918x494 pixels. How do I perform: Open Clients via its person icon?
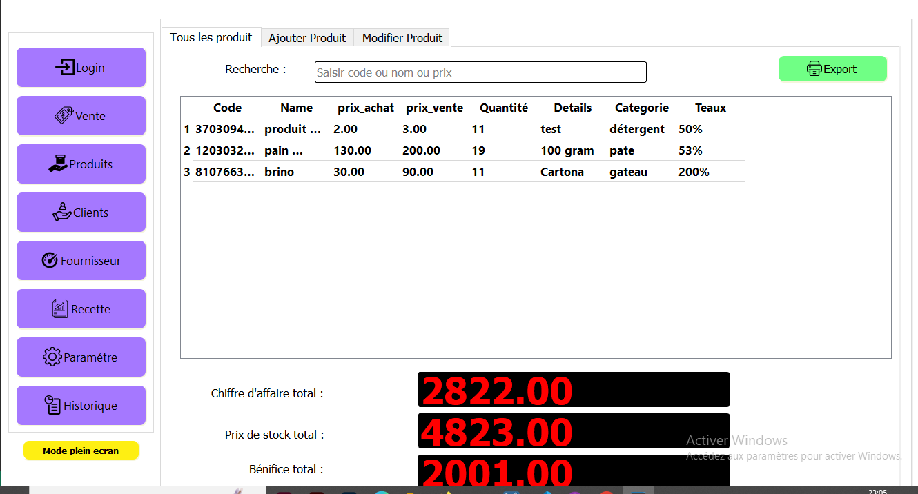coord(61,212)
